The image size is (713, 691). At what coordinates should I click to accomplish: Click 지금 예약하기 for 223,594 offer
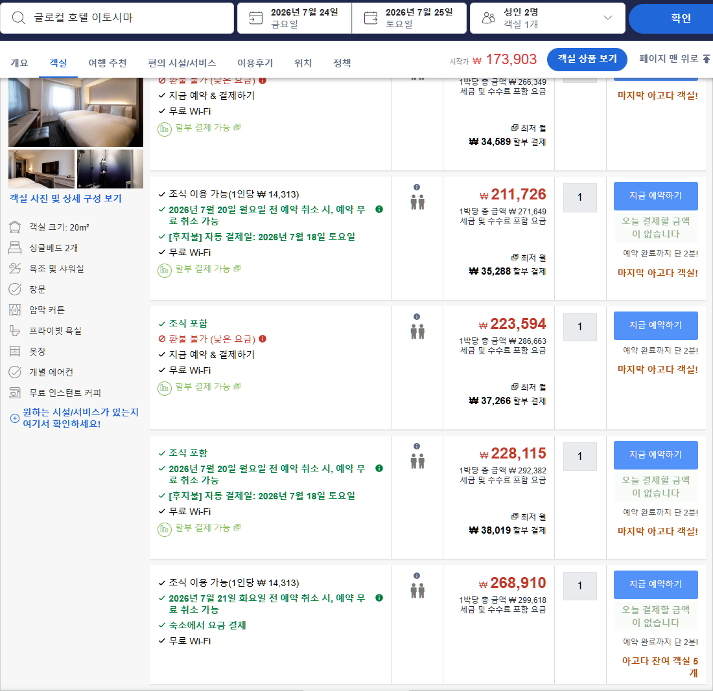(655, 325)
